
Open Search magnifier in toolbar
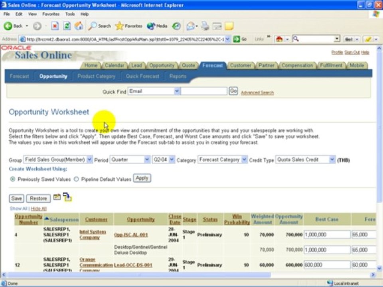[92, 26]
